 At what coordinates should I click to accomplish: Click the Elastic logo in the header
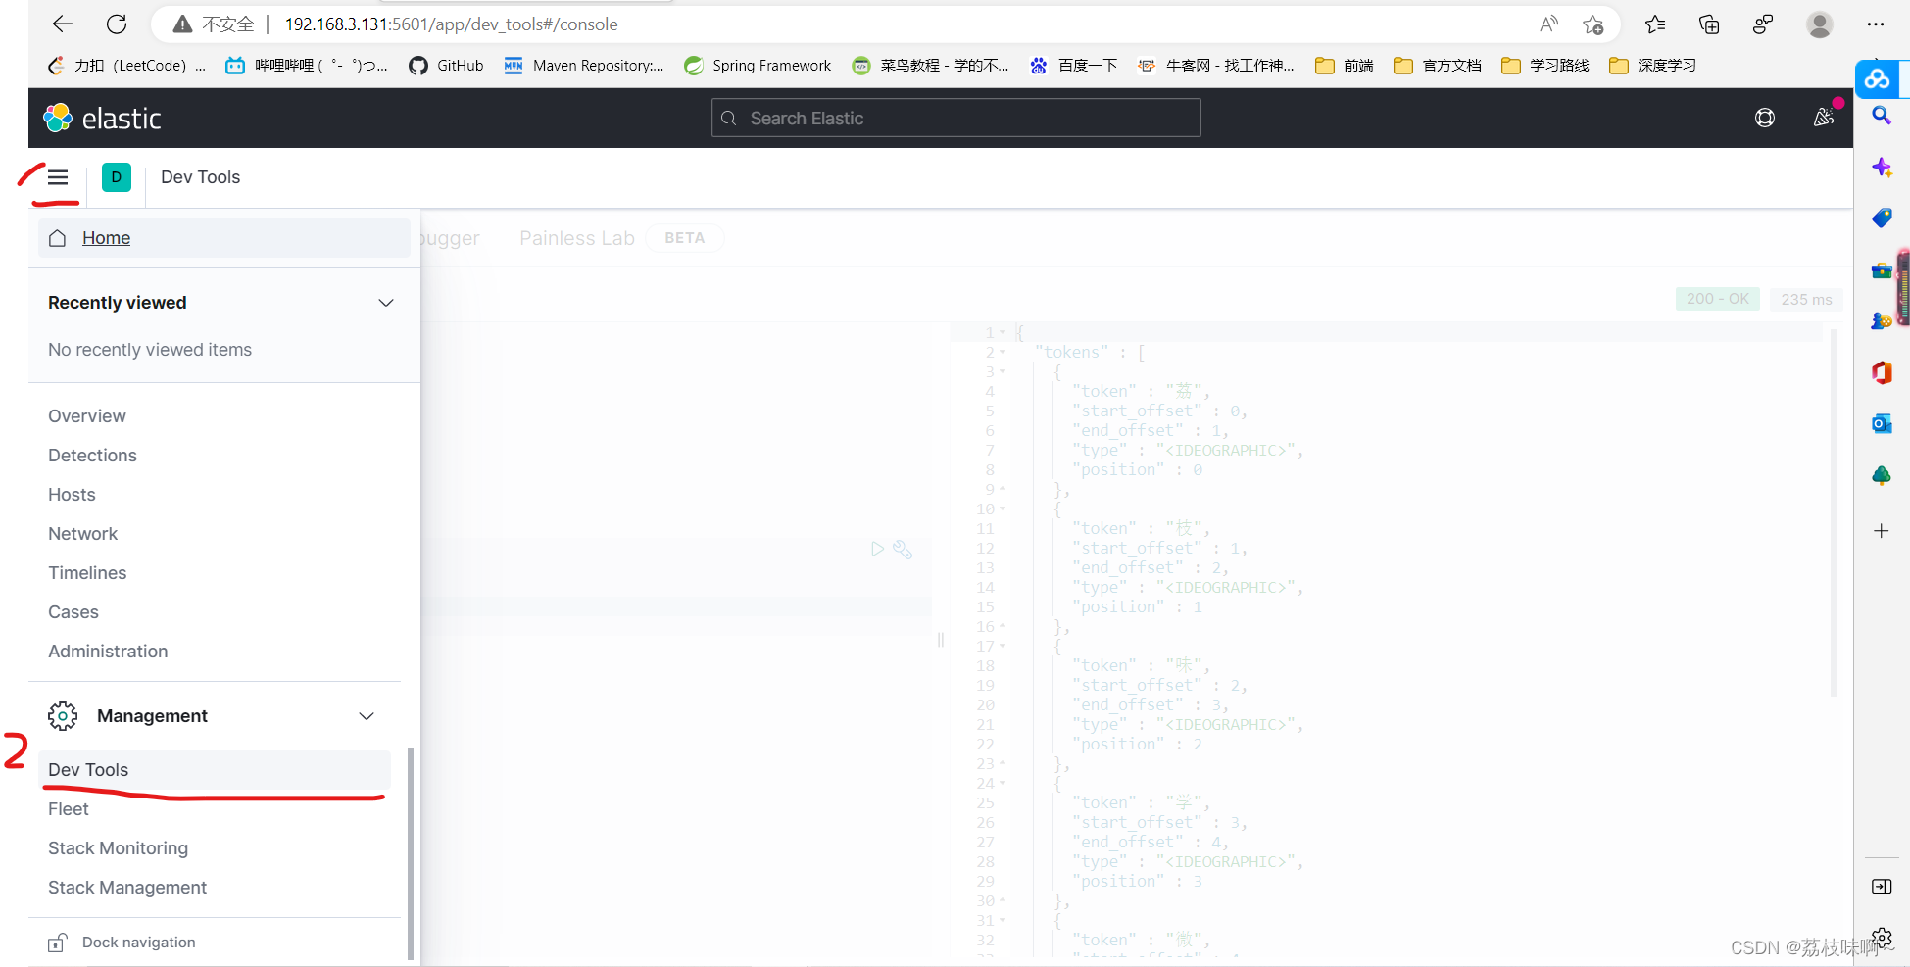pos(102,118)
